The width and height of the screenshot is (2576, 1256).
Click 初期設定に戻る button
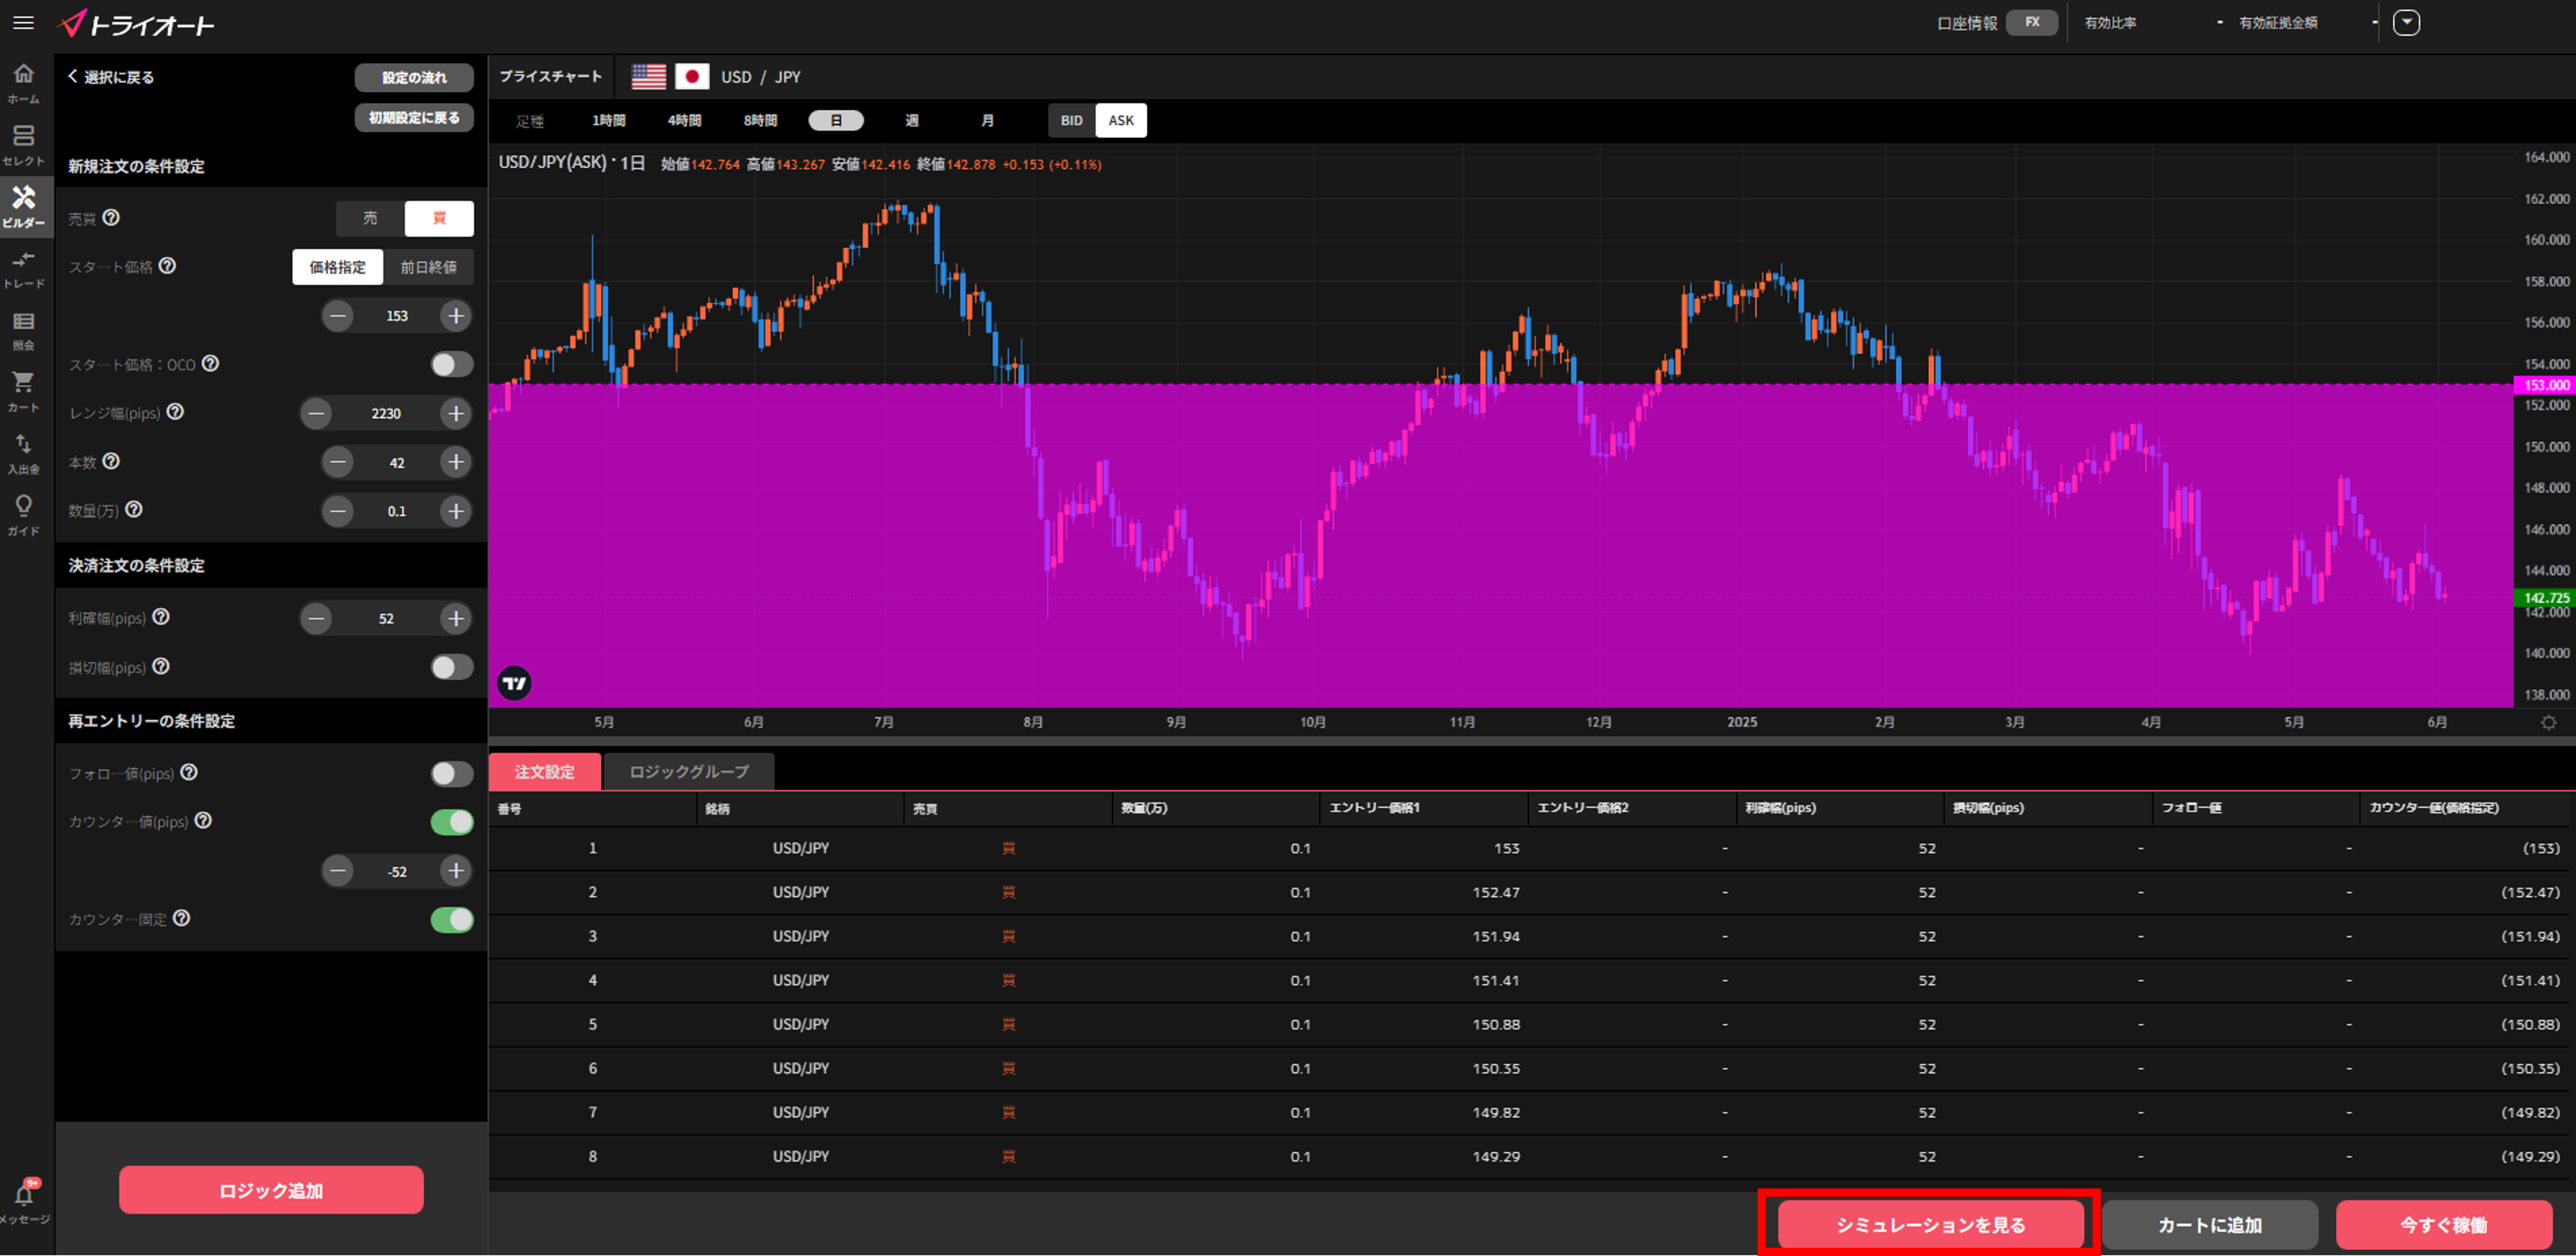pos(414,118)
